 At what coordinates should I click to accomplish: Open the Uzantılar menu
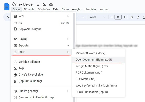click(x=90, y=9)
